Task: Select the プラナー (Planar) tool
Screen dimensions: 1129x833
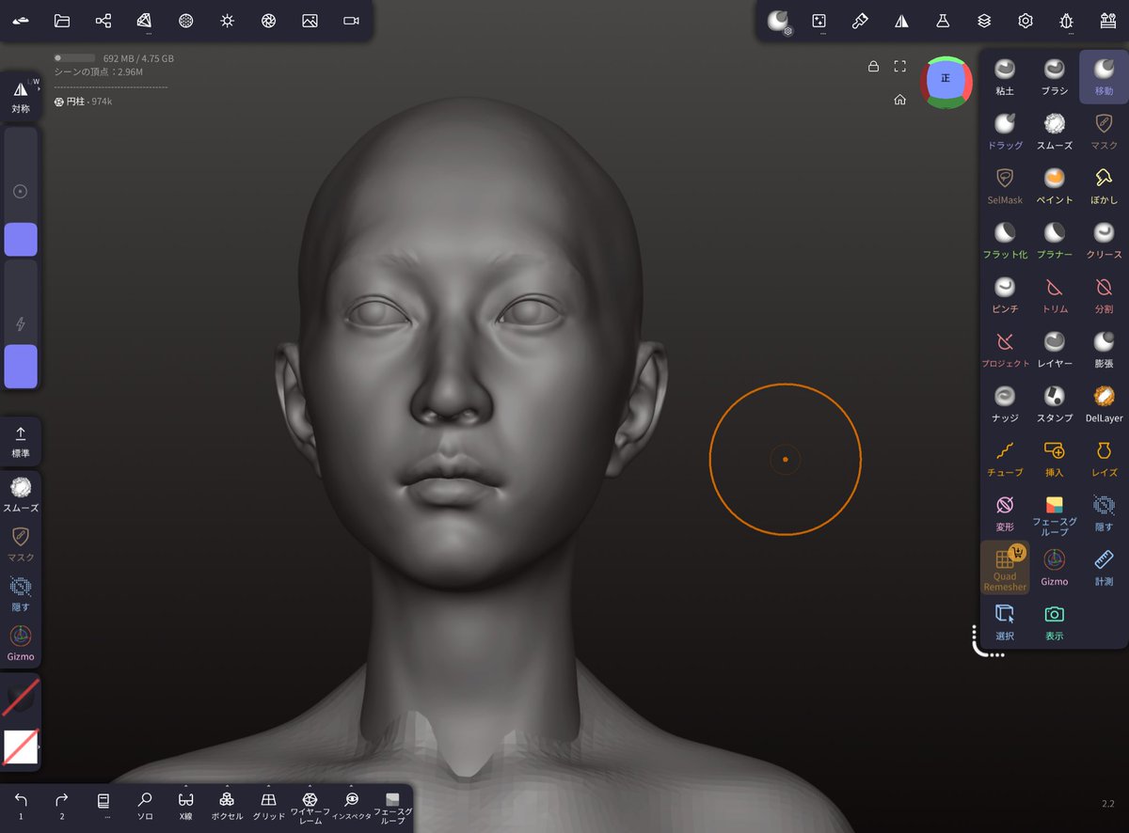Action: tap(1055, 240)
